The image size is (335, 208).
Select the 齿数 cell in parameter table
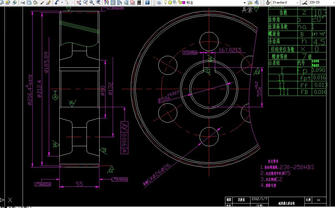(283, 13)
